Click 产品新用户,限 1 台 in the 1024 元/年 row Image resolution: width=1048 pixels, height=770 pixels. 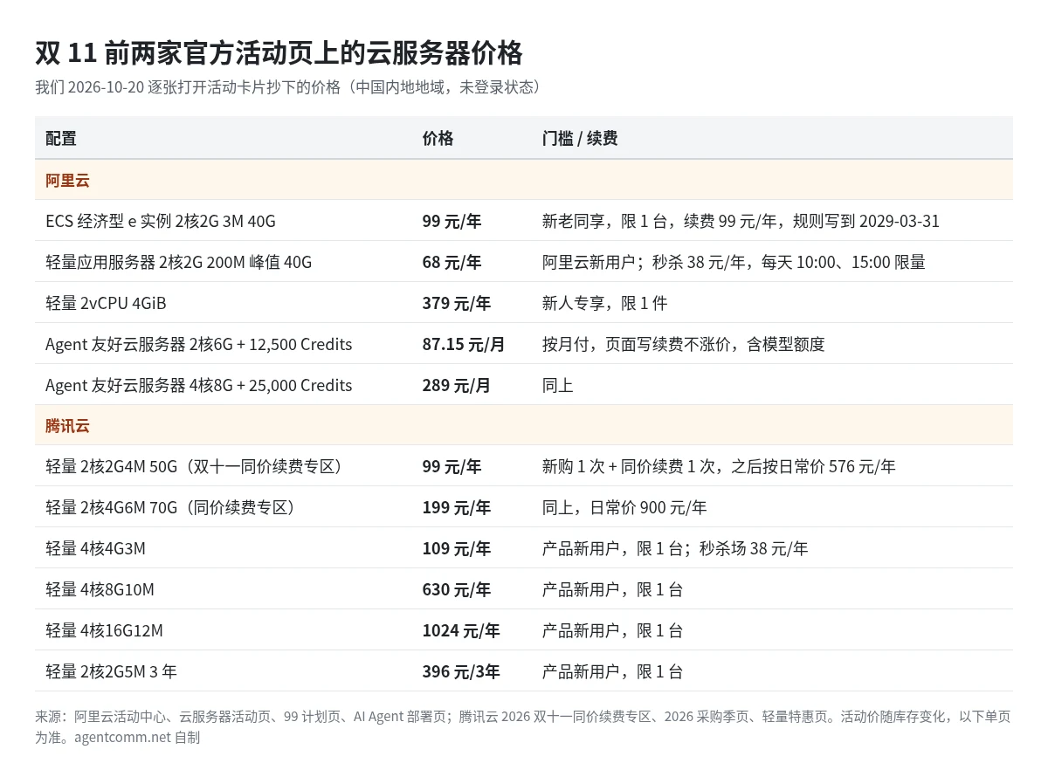click(613, 631)
